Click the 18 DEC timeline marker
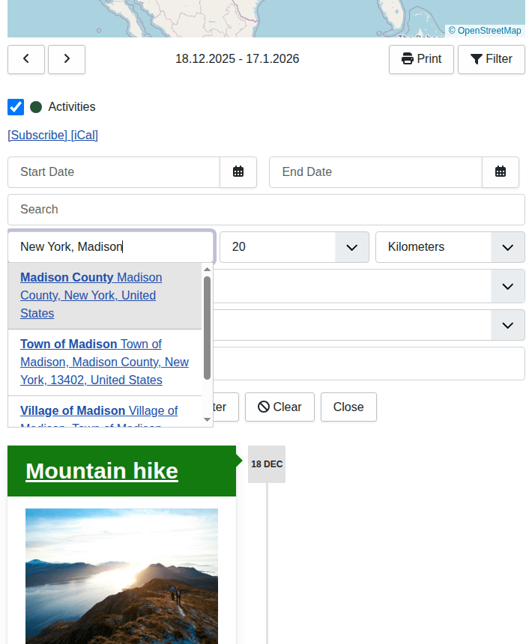The width and height of the screenshot is (532, 644). click(267, 464)
